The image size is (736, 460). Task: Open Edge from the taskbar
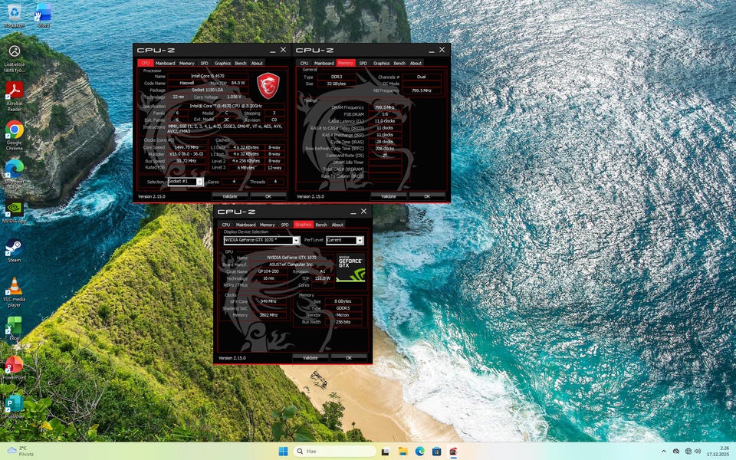coord(419,451)
